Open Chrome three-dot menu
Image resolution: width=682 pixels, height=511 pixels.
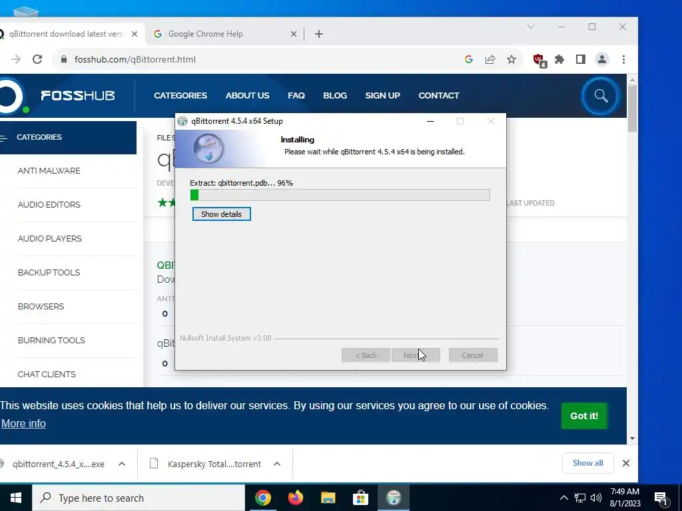(x=623, y=59)
